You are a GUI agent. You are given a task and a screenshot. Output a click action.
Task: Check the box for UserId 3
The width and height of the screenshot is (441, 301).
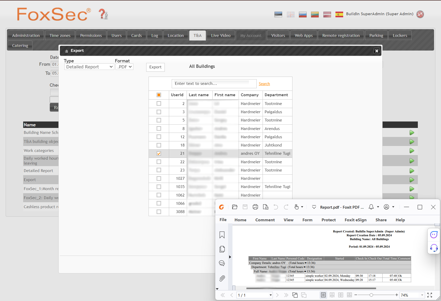(x=159, y=112)
